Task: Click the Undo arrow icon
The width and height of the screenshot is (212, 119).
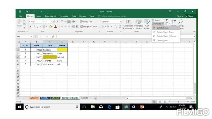Action: [27, 11]
